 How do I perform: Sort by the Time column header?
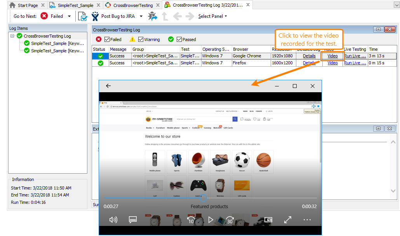pyautogui.click(x=382, y=49)
